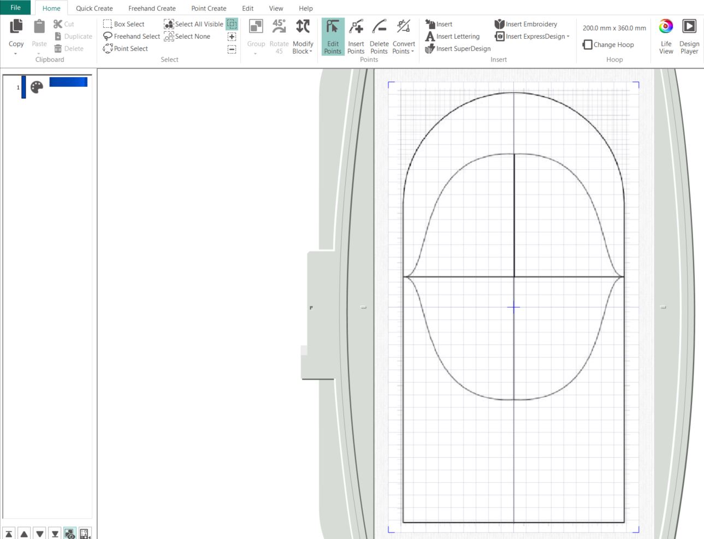Viewport: 704px width, 539px height.
Task: Click the Rotate 45 tool
Action: [279, 37]
